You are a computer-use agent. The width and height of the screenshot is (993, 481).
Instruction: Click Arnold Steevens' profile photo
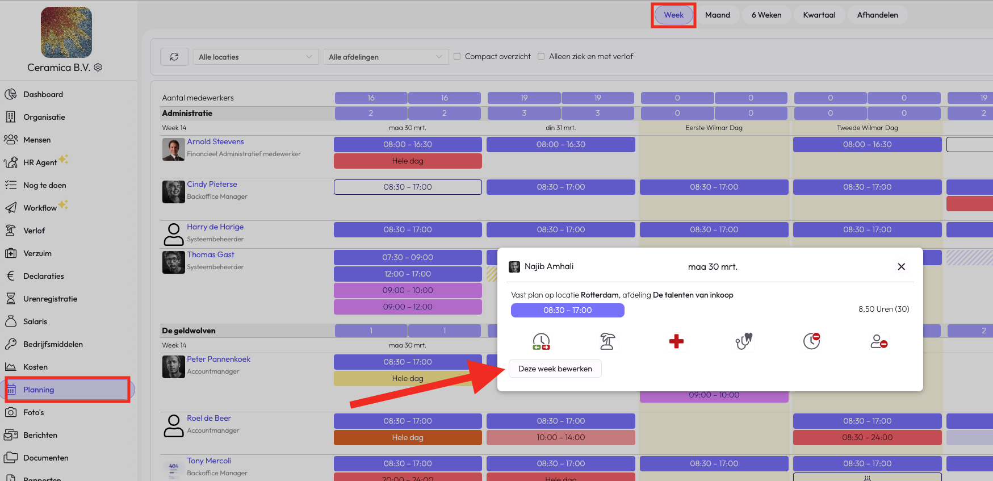[174, 149]
